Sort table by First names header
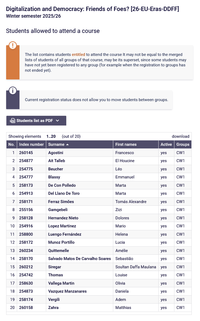 126,144
